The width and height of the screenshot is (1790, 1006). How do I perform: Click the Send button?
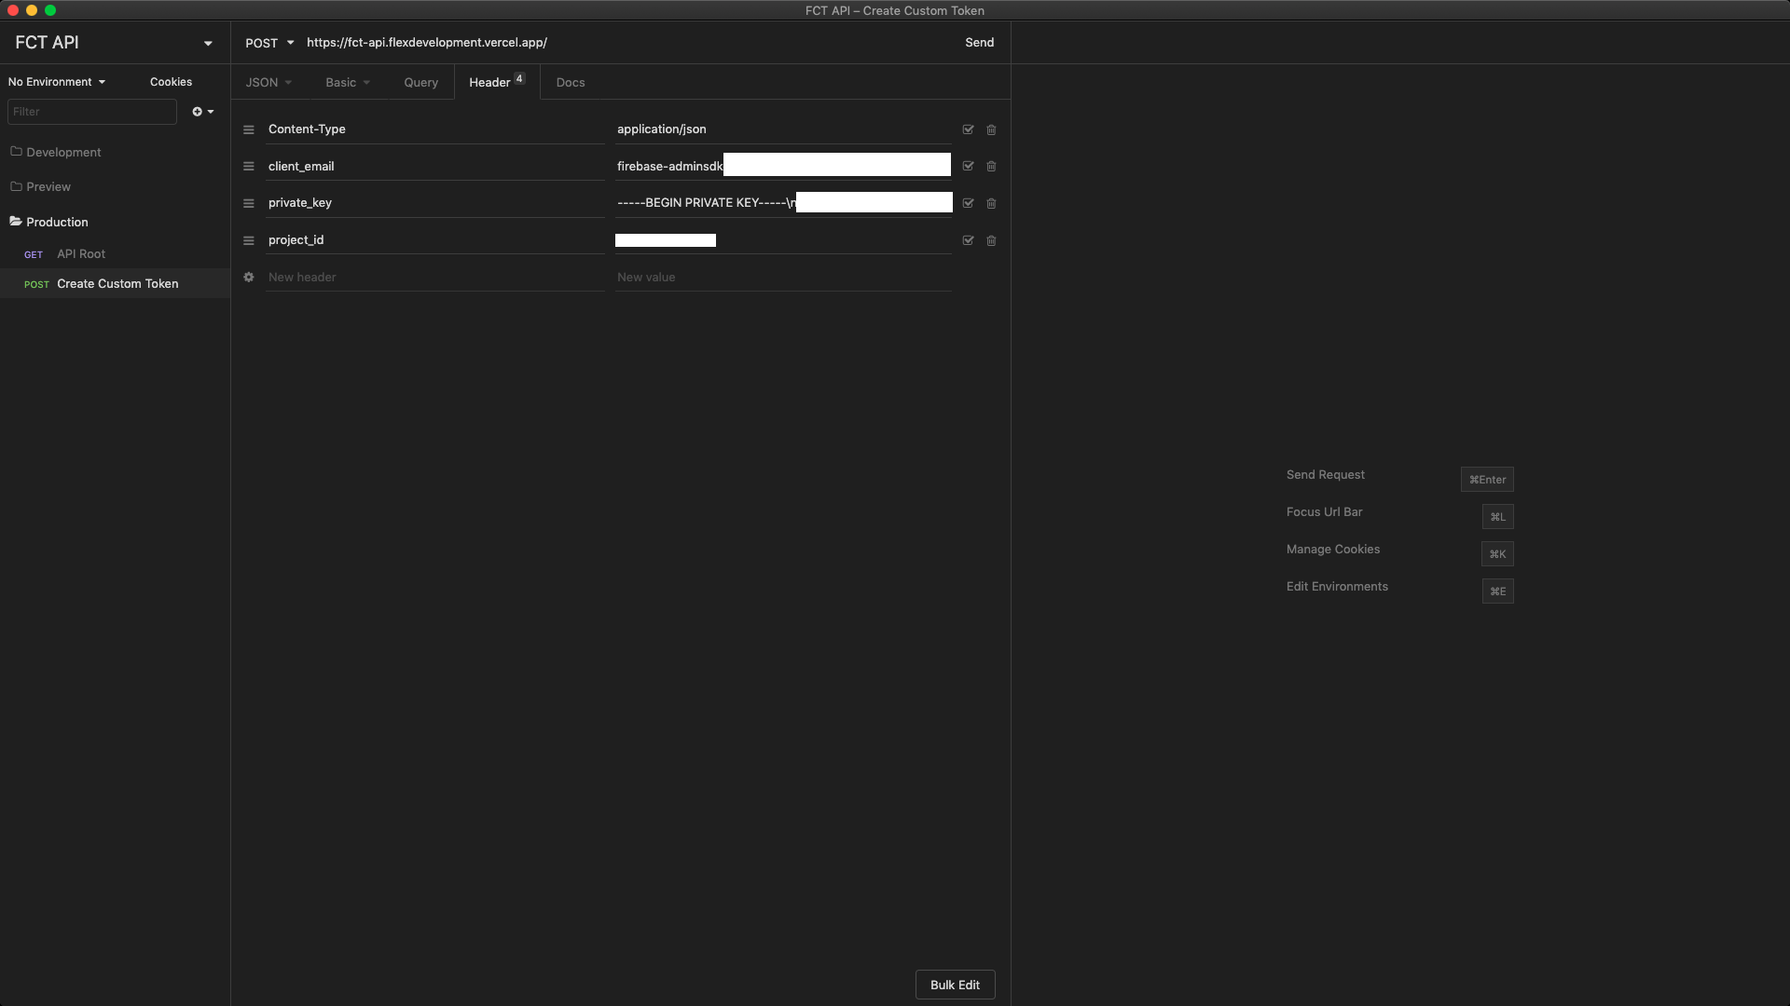pyautogui.click(x=979, y=43)
